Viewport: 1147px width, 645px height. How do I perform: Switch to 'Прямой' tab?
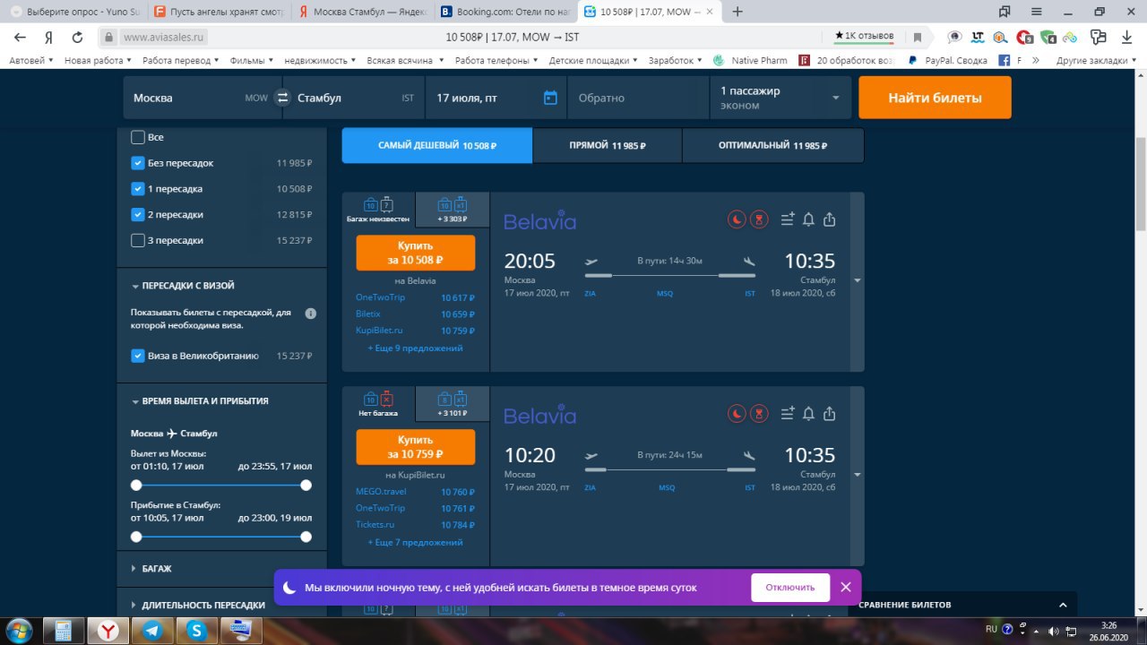pos(608,145)
